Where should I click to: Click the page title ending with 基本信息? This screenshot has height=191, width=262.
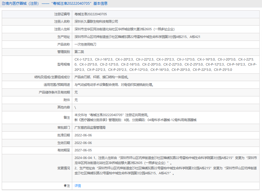click(57, 4)
